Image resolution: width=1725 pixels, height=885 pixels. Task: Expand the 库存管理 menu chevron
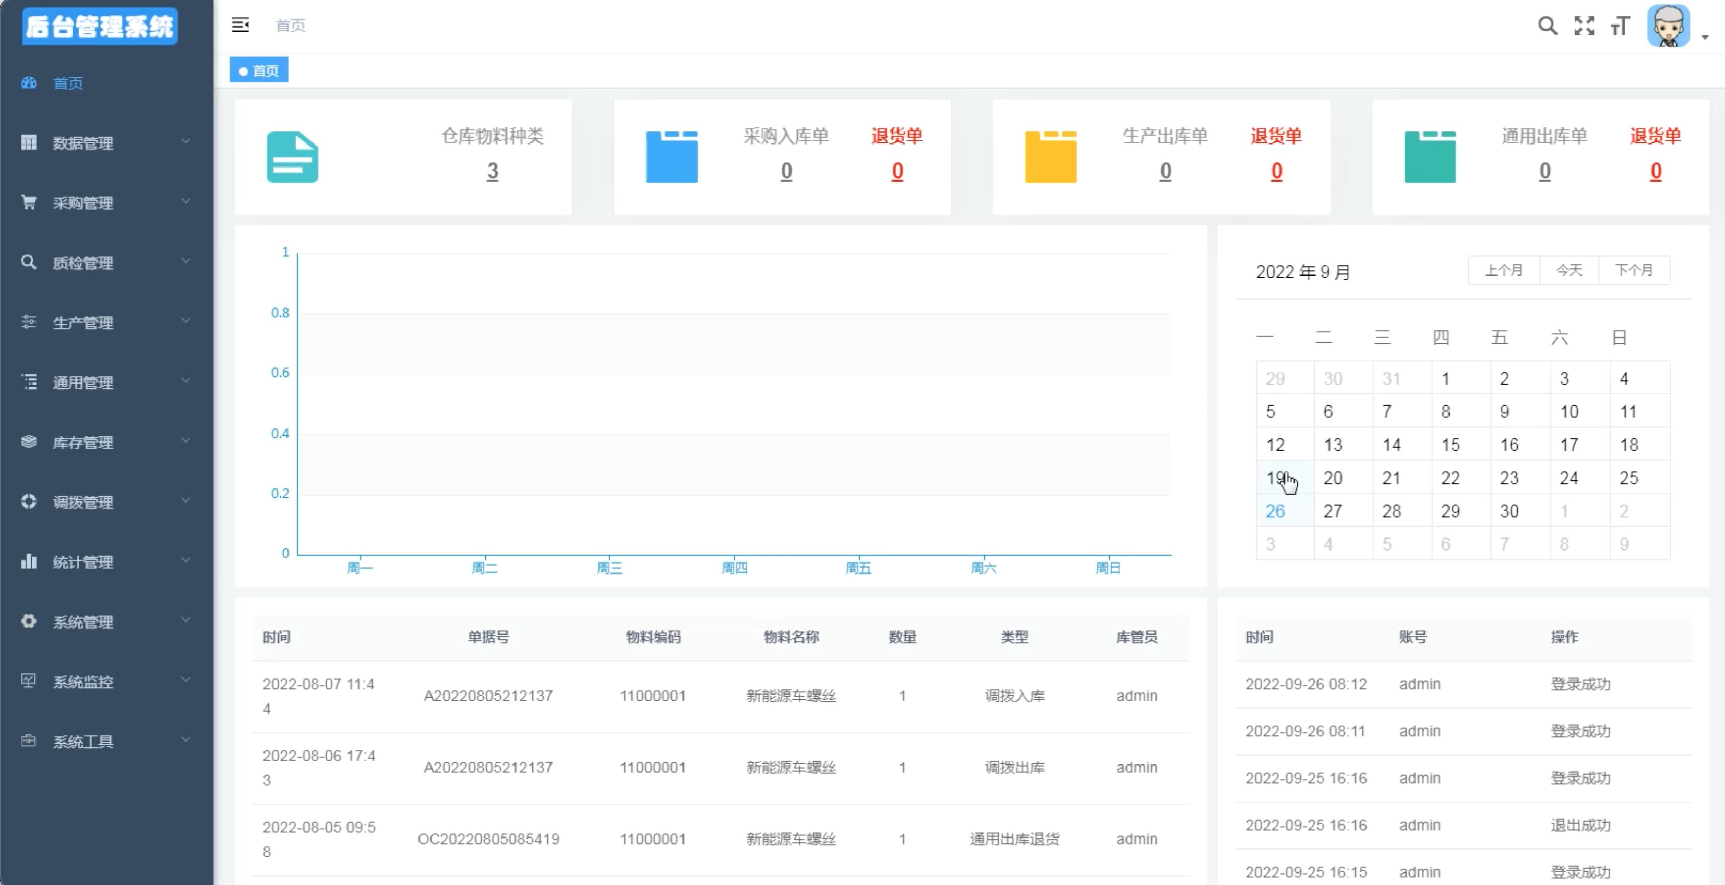(x=185, y=440)
